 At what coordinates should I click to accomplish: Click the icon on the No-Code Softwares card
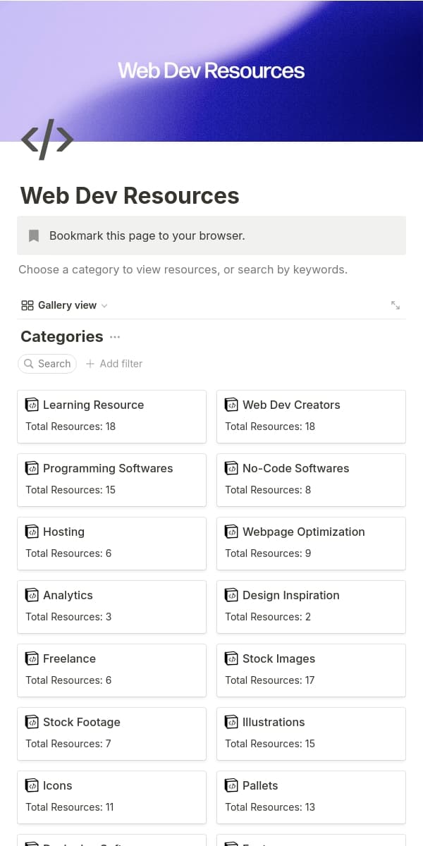231,467
